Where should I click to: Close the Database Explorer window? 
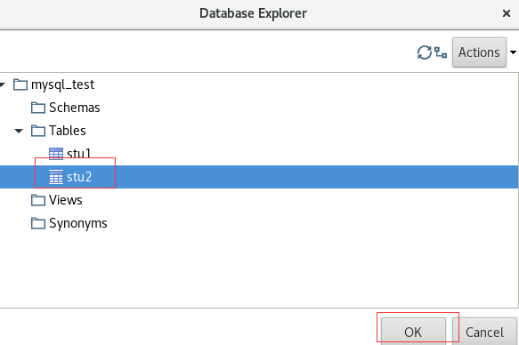pos(506,13)
